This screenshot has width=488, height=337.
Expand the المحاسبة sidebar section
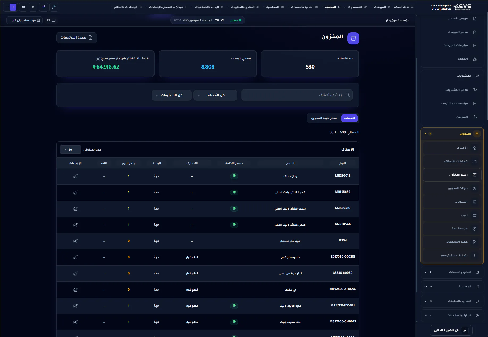pyautogui.click(x=452, y=287)
